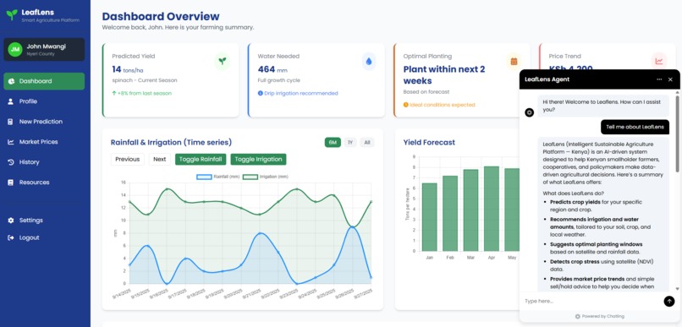Click the Tell me about LeafLens message
Viewport: 682px width, 327px height.
635,127
